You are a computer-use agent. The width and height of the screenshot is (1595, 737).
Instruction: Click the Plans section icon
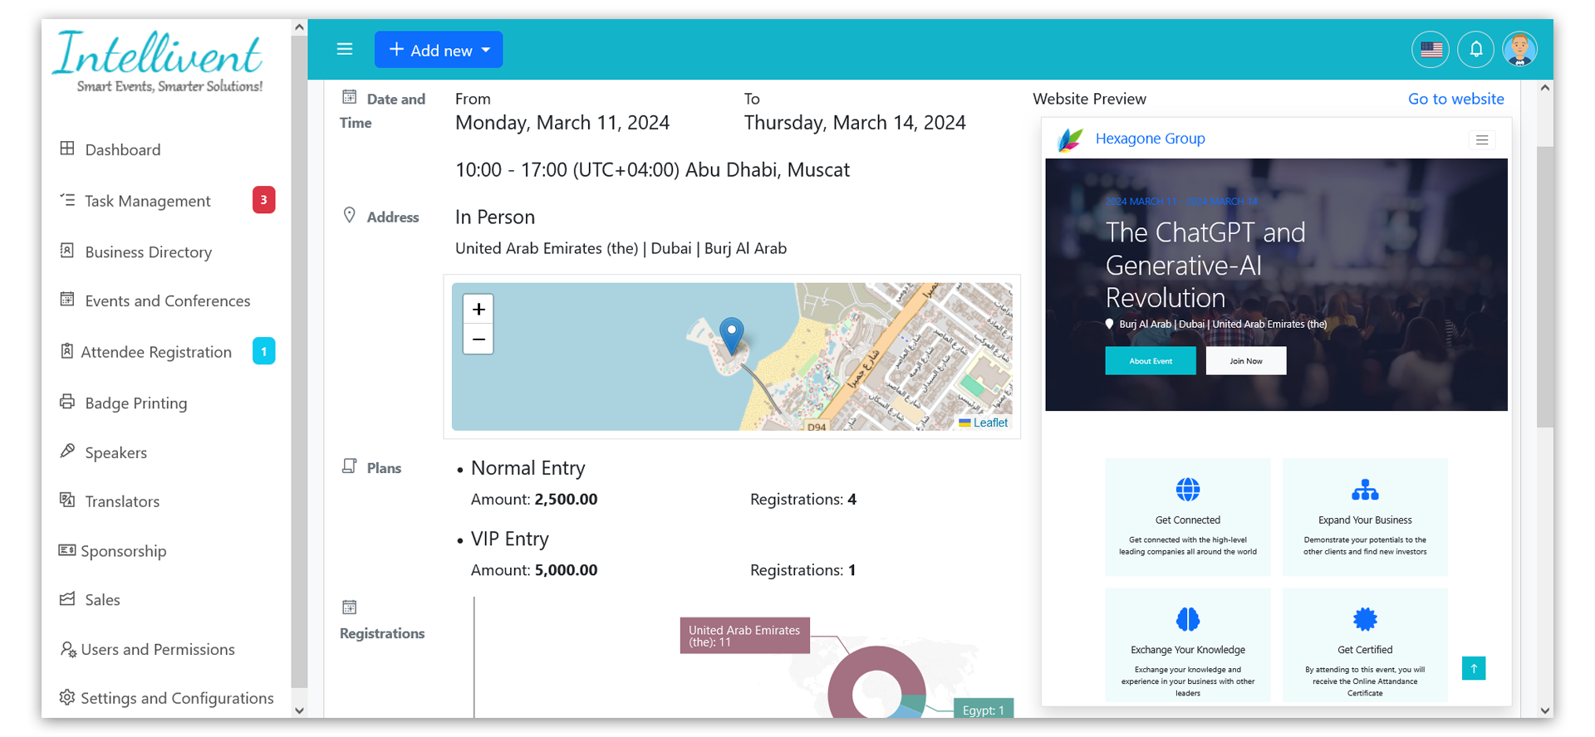click(x=350, y=466)
